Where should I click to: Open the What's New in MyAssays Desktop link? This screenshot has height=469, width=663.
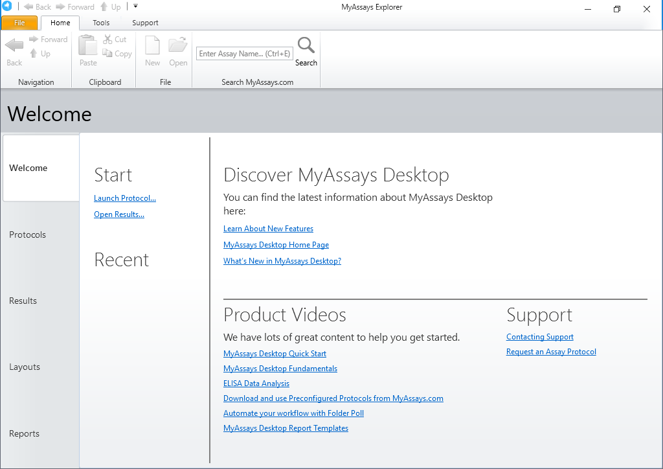(282, 261)
